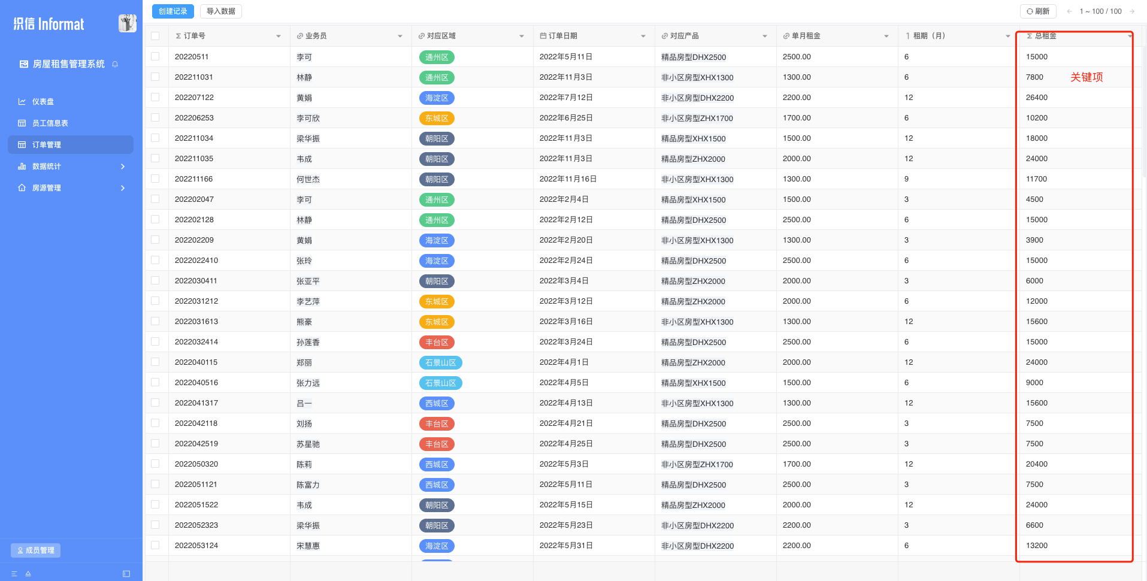Click the 创建记录 button
The height and width of the screenshot is (581, 1147).
[x=173, y=11]
